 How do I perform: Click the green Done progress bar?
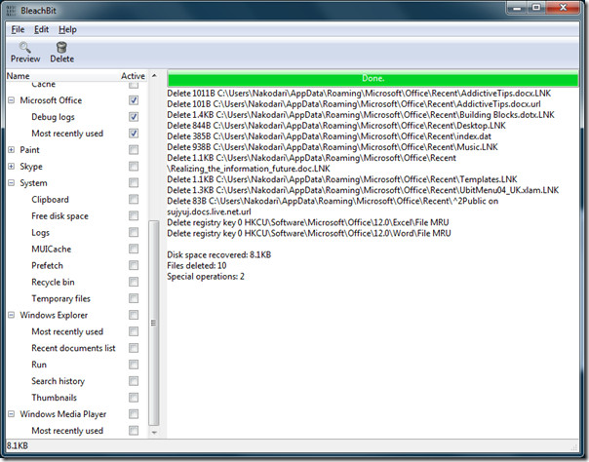[x=373, y=78]
